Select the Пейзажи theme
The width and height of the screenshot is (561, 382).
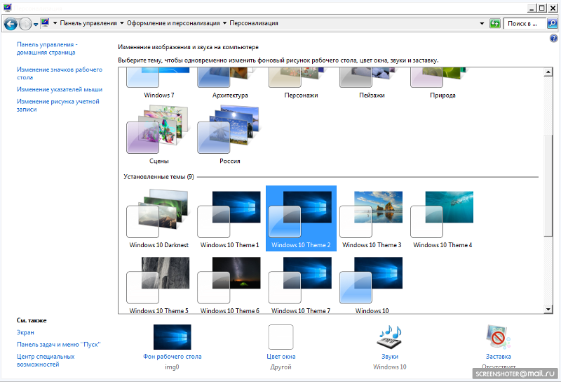372,83
